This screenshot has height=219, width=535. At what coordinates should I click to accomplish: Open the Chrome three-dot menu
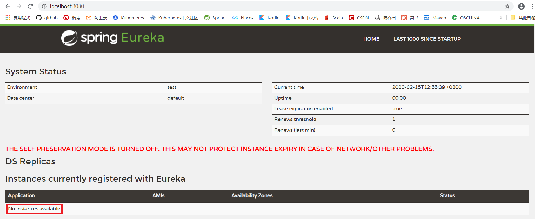532,6
